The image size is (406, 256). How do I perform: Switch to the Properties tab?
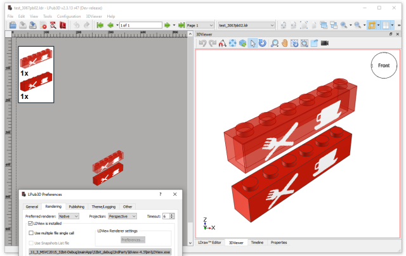279,243
